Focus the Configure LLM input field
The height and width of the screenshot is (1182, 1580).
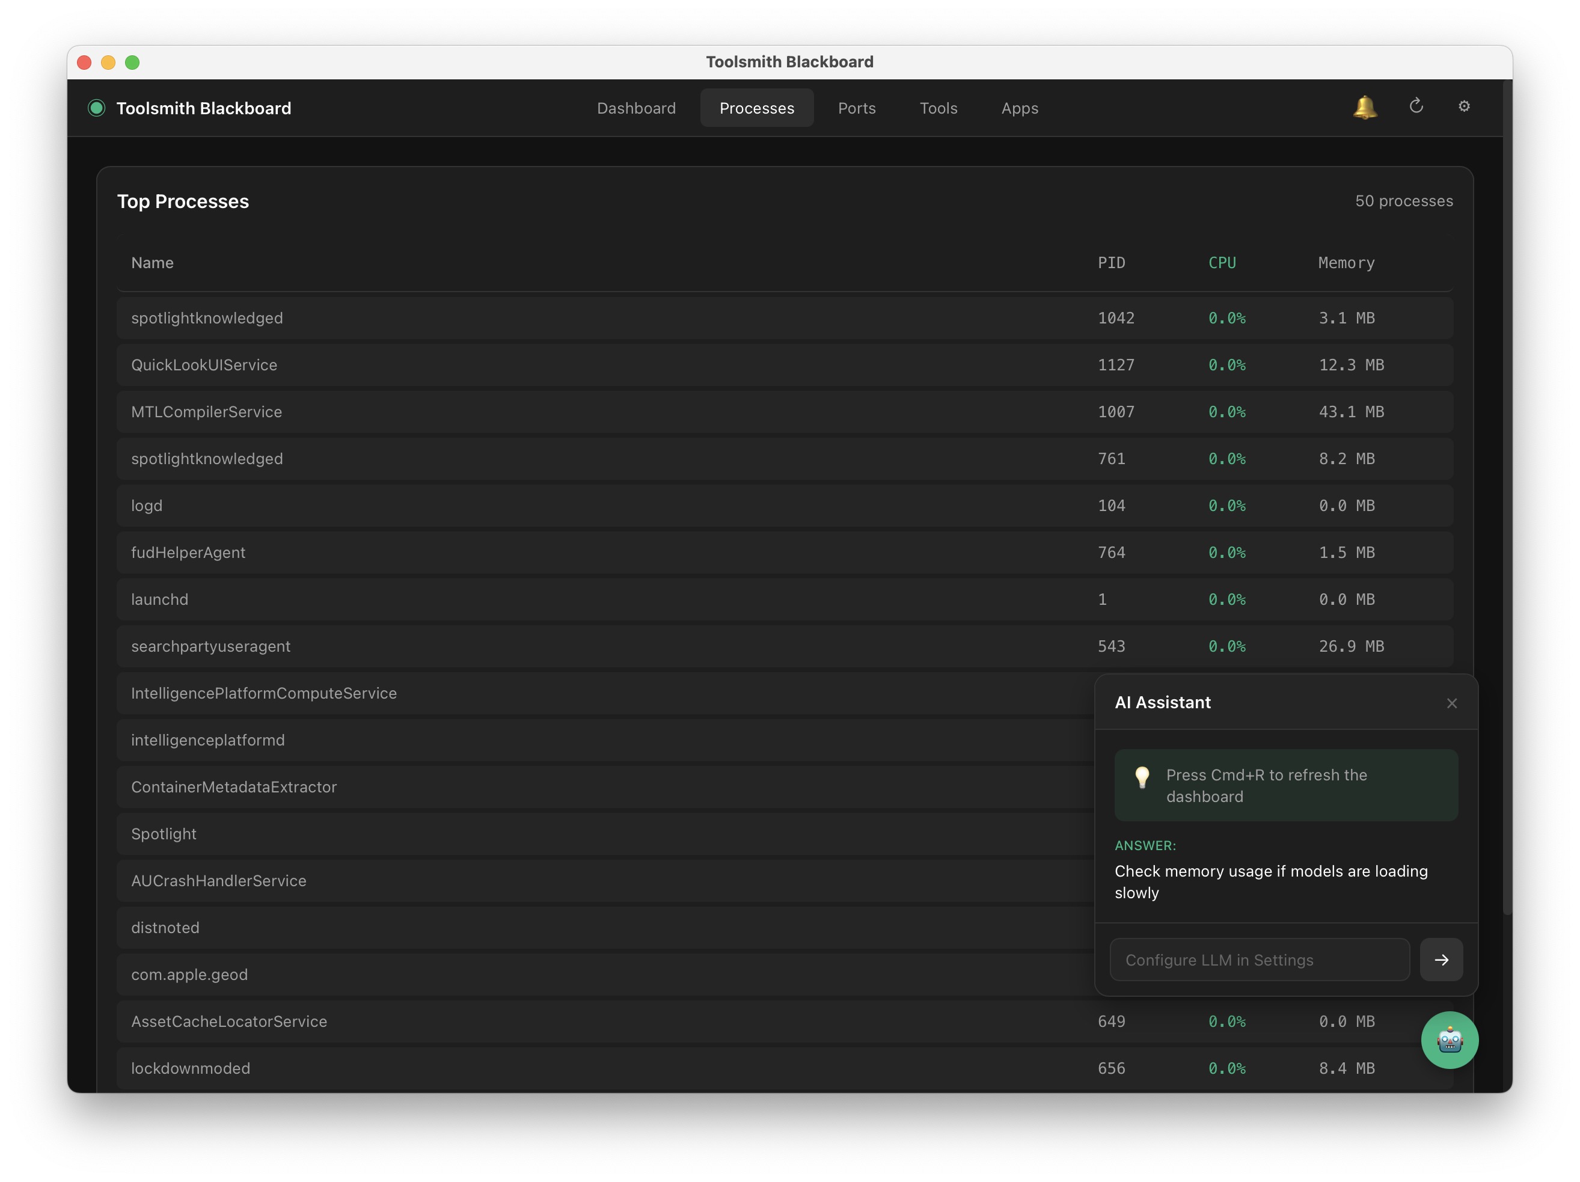[1260, 960]
